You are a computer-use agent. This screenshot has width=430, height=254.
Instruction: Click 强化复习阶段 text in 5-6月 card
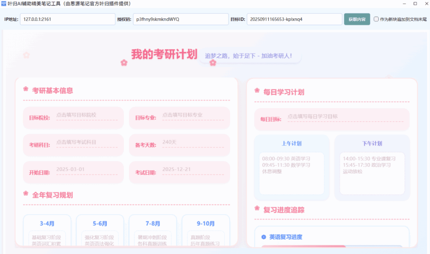point(99,237)
